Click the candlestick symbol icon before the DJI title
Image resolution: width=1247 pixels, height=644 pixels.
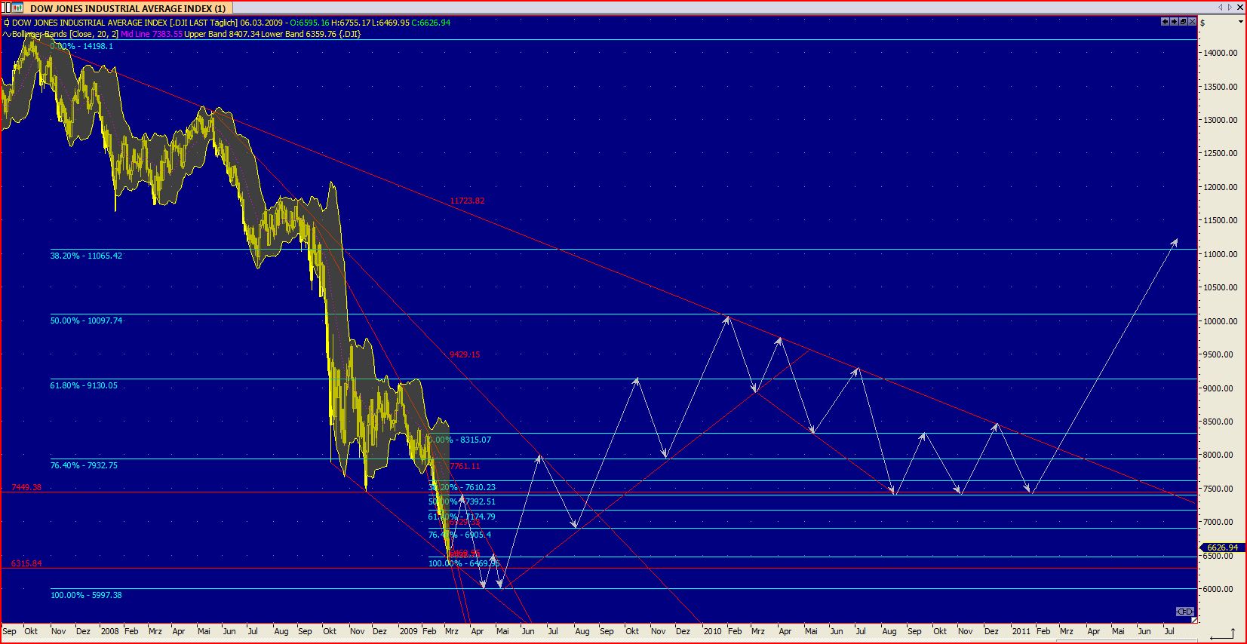click(6, 23)
